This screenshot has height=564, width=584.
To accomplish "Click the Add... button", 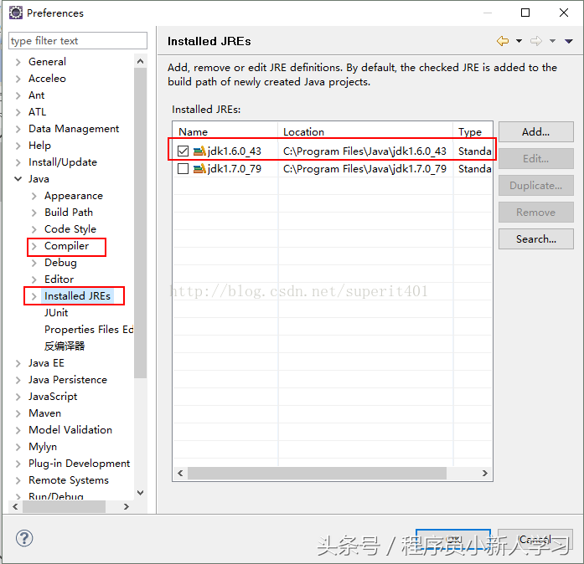I will pos(535,131).
